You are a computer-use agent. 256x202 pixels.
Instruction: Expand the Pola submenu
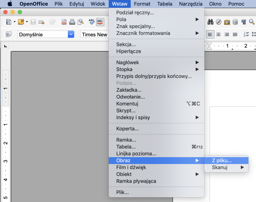pyautogui.click(x=156, y=20)
